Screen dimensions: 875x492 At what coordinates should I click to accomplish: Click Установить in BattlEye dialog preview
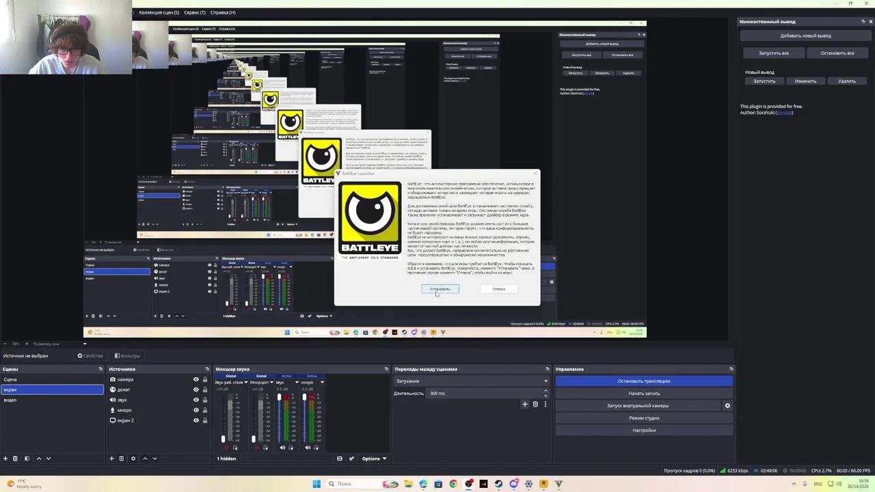440,289
